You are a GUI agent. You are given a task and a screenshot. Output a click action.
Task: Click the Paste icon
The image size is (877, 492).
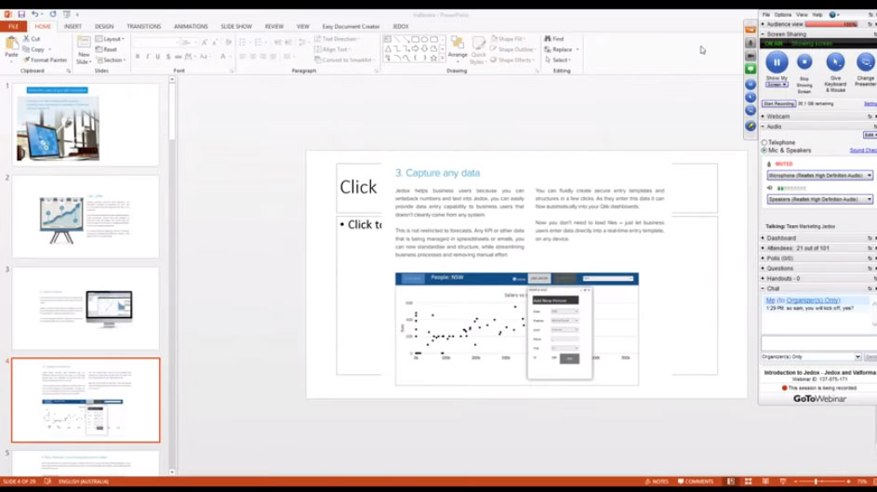11,47
